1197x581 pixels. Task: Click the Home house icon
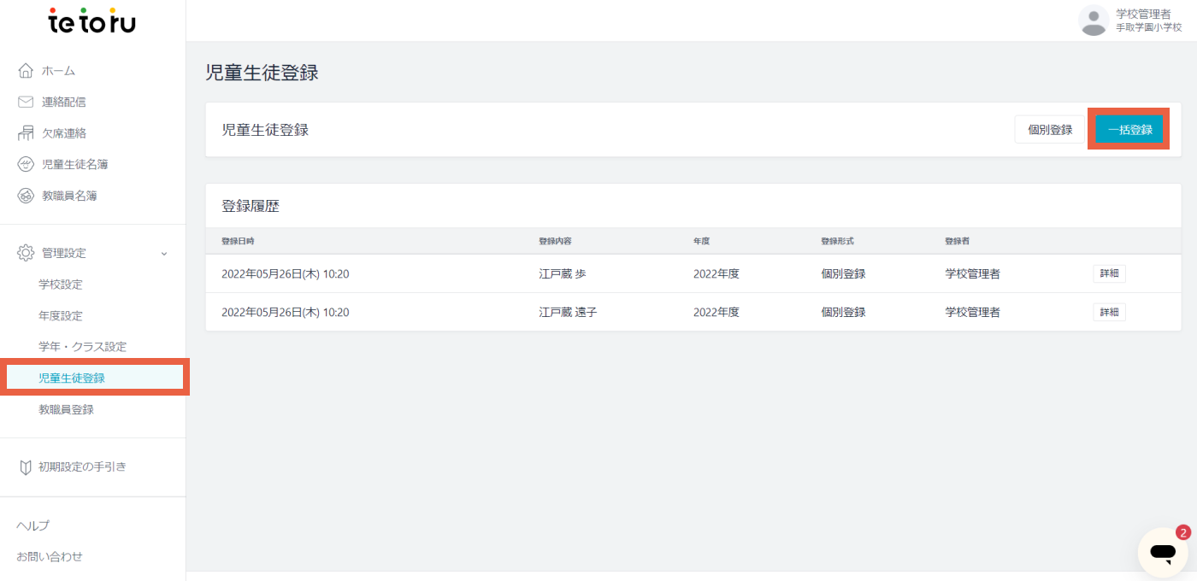(26, 70)
